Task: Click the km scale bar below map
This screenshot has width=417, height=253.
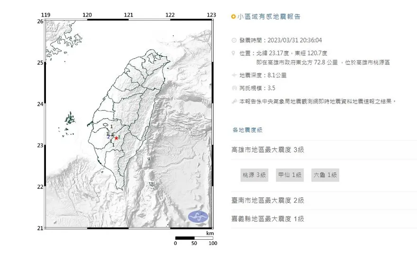Action: pos(194,238)
